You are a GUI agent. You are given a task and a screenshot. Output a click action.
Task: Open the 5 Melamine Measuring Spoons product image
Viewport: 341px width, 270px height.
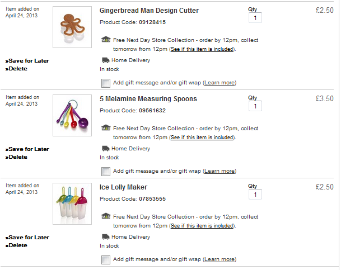point(72,115)
